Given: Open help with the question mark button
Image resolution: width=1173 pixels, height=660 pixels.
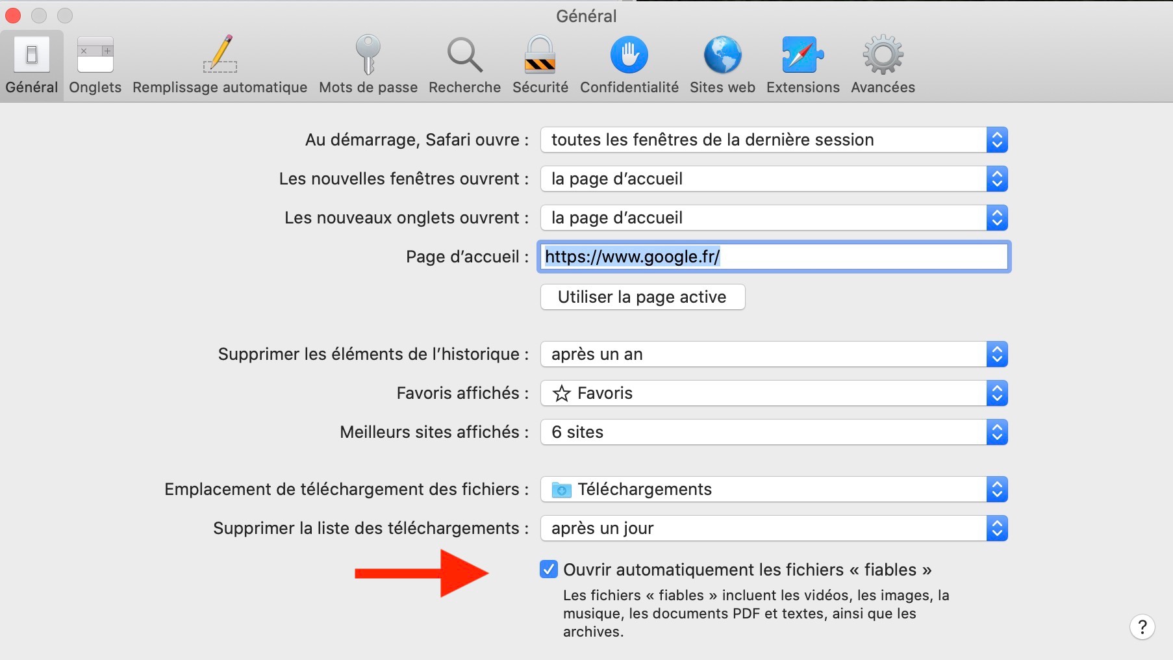Looking at the screenshot, I should pos(1142,628).
